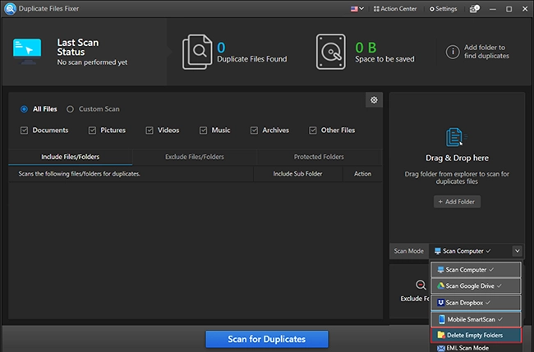Choose Scan Computer from the mode list

point(476,270)
